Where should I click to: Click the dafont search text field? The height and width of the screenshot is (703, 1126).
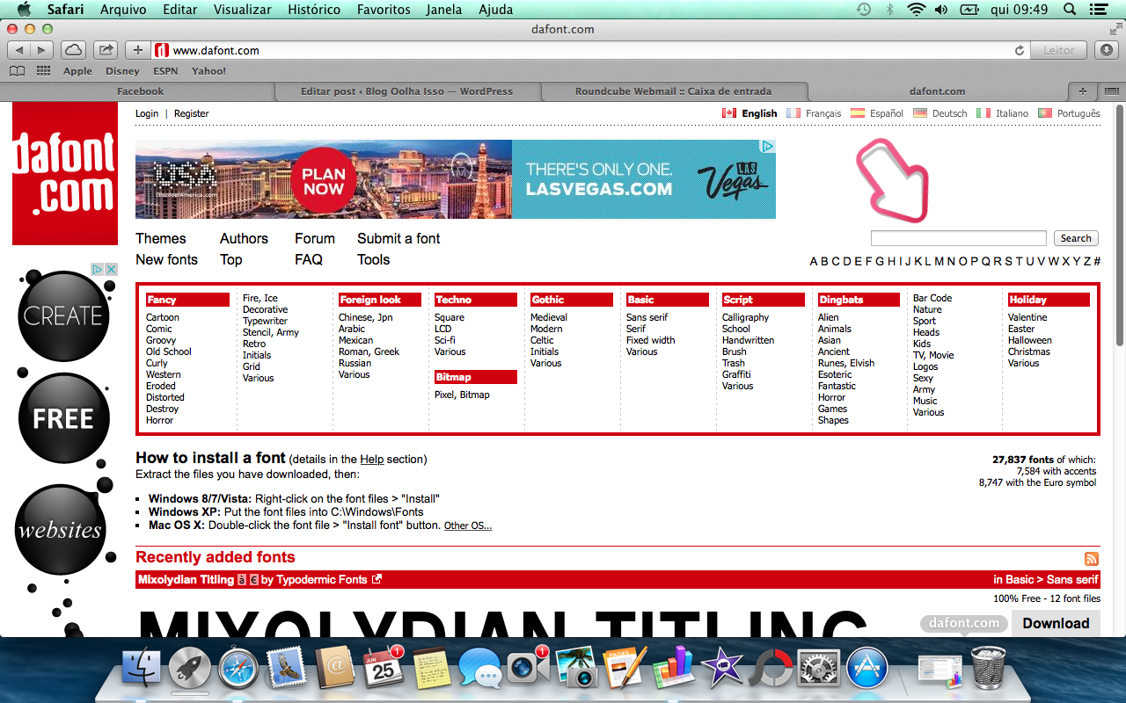coord(958,238)
